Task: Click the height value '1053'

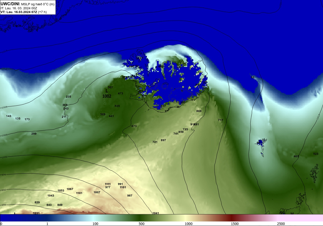Action: (x=61, y=191)
